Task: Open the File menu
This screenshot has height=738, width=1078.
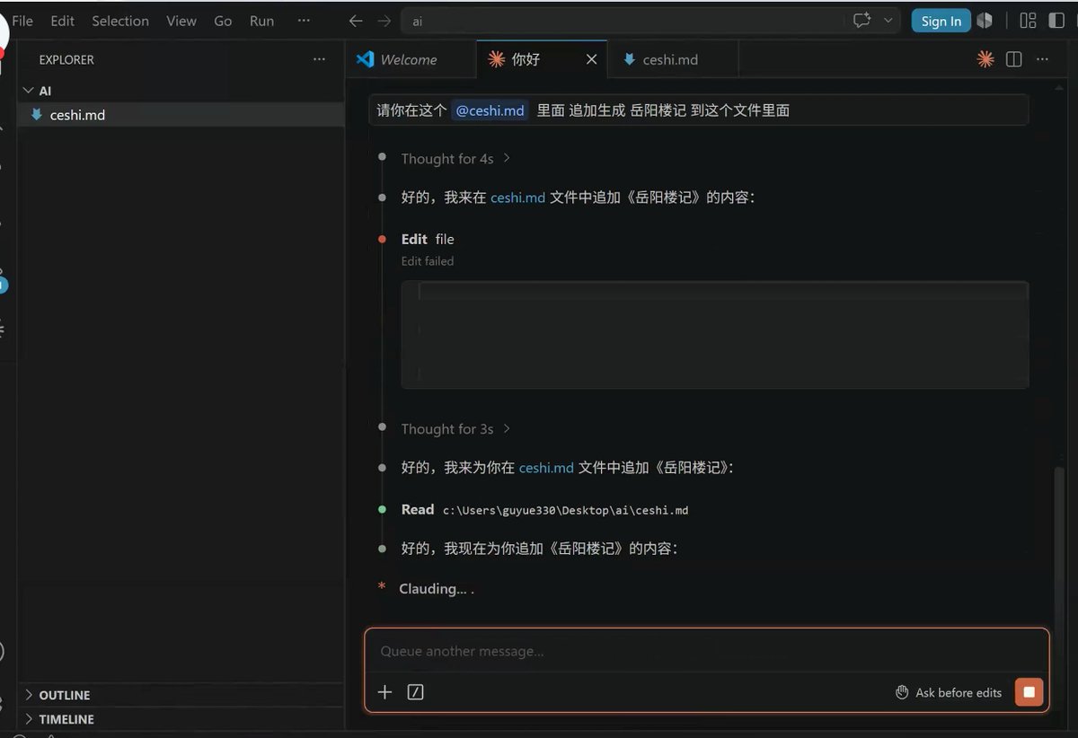Action: [22, 21]
